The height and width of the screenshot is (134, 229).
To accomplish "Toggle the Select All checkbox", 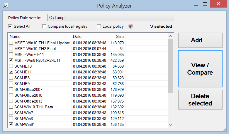I will click(10, 27).
